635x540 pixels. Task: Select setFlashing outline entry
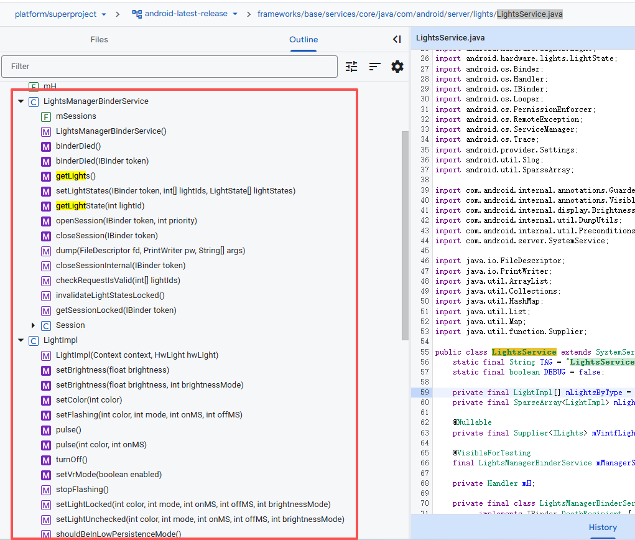click(149, 415)
